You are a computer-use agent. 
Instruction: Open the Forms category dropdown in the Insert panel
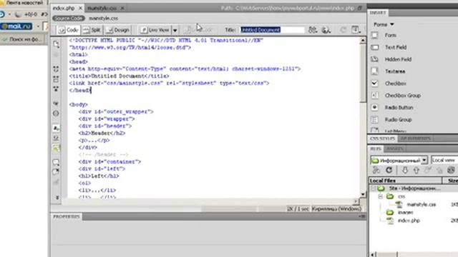tap(384, 24)
